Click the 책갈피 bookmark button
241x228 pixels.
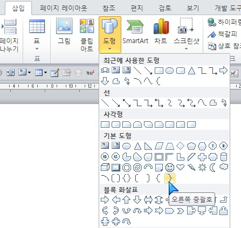point(222,34)
